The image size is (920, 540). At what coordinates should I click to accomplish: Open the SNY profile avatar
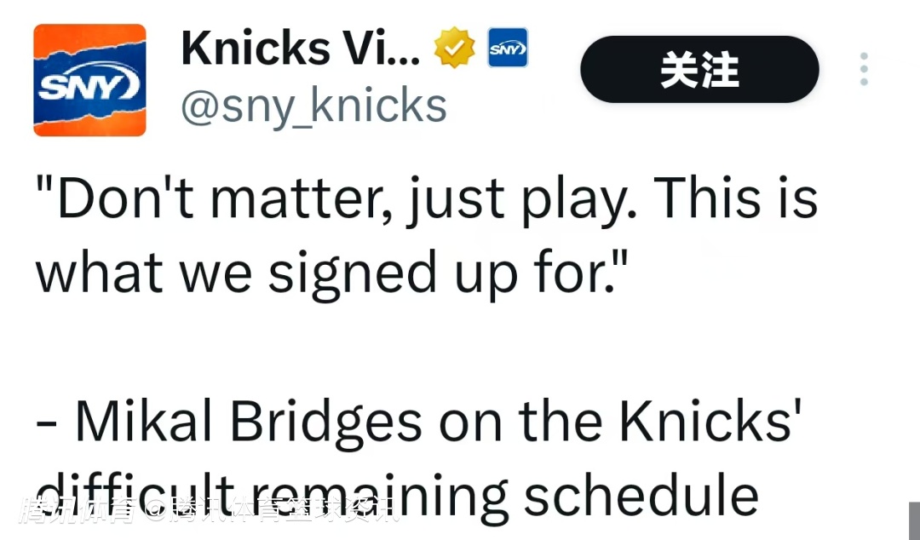click(89, 80)
